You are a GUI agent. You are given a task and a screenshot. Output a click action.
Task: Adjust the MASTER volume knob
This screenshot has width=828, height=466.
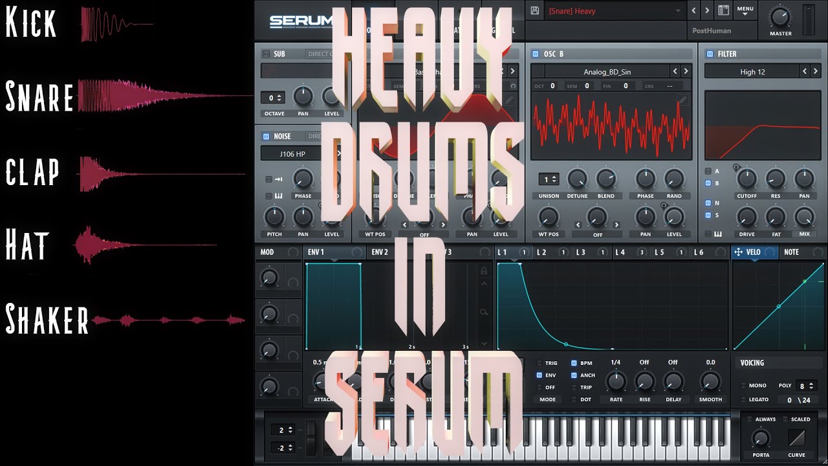click(780, 17)
